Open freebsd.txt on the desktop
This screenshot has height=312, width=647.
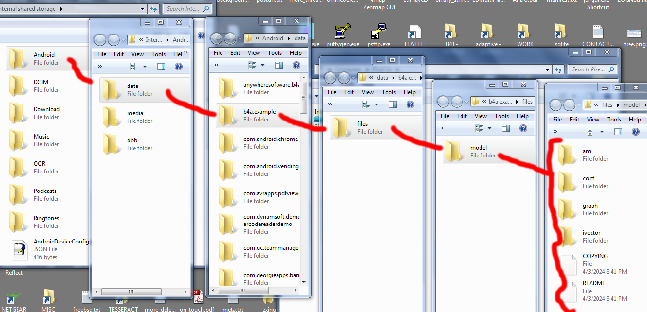tap(87, 301)
